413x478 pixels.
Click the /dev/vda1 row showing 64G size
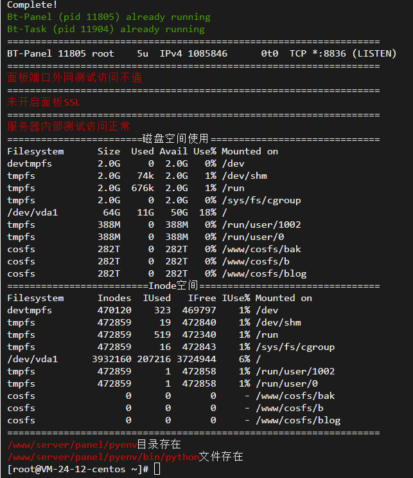pos(32,212)
